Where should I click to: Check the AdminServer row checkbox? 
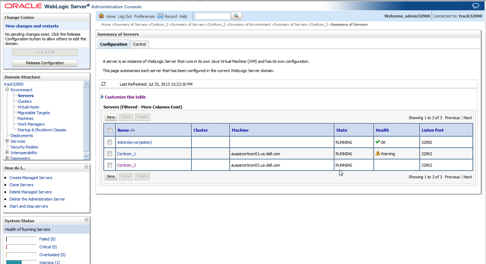(x=110, y=142)
